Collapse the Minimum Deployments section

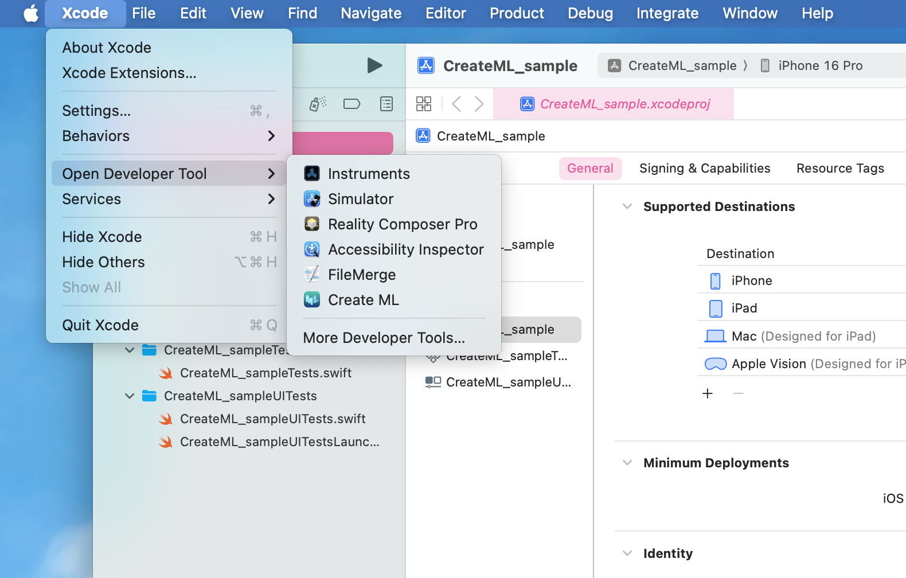pyautogui.click(x=627, y=463)
